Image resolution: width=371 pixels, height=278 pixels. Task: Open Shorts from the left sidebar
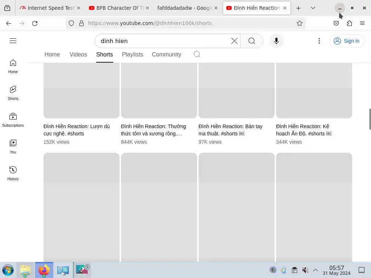(13, 93)
